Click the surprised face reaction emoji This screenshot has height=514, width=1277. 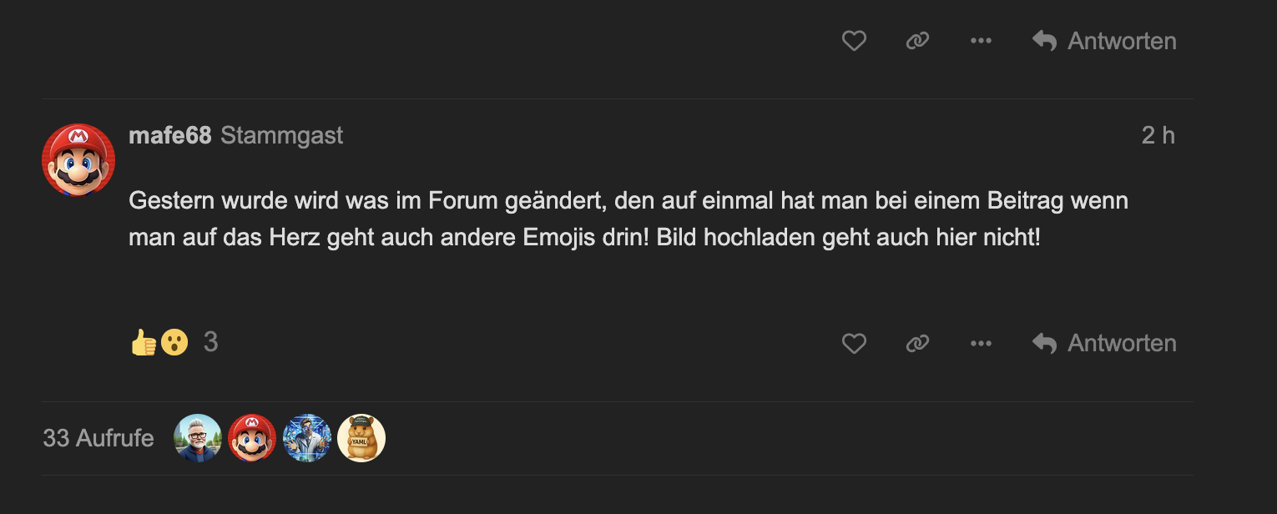pos(174,342)
